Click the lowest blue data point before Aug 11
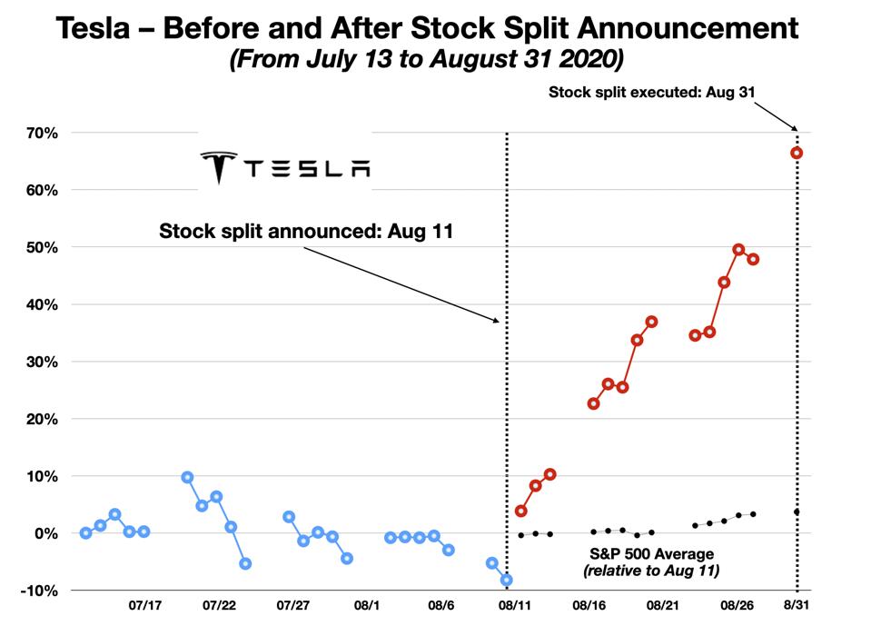This screenshot has height=636, width=871. click(x=507, y=580)
